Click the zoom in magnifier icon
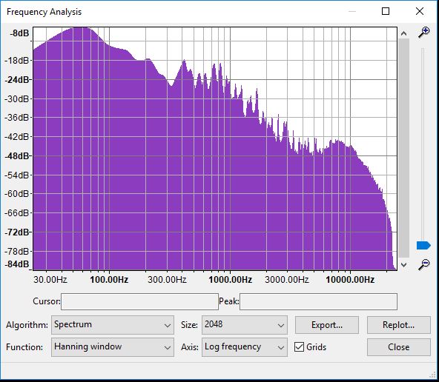This screenshot has width=439, height=382. click(x=424, y=33)
